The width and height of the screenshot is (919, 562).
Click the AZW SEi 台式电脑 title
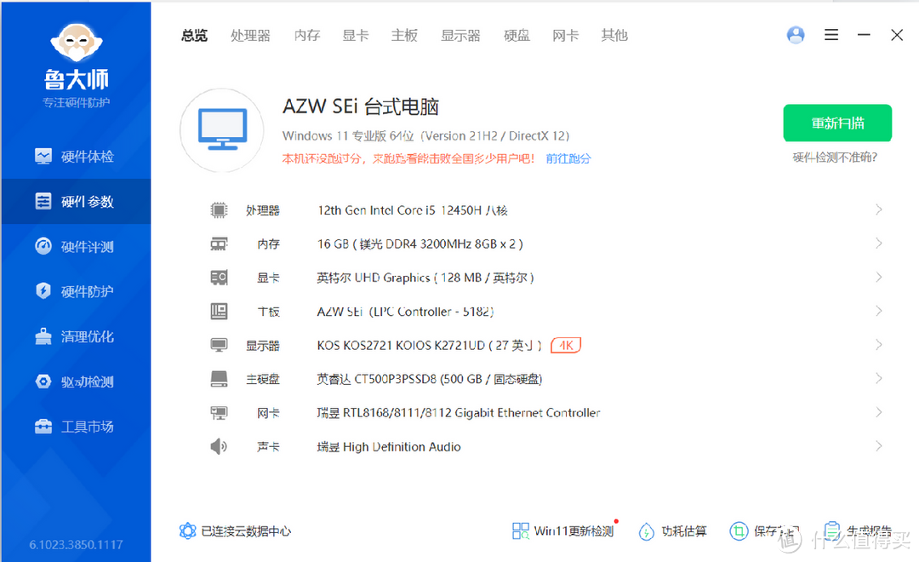(361, 106)
